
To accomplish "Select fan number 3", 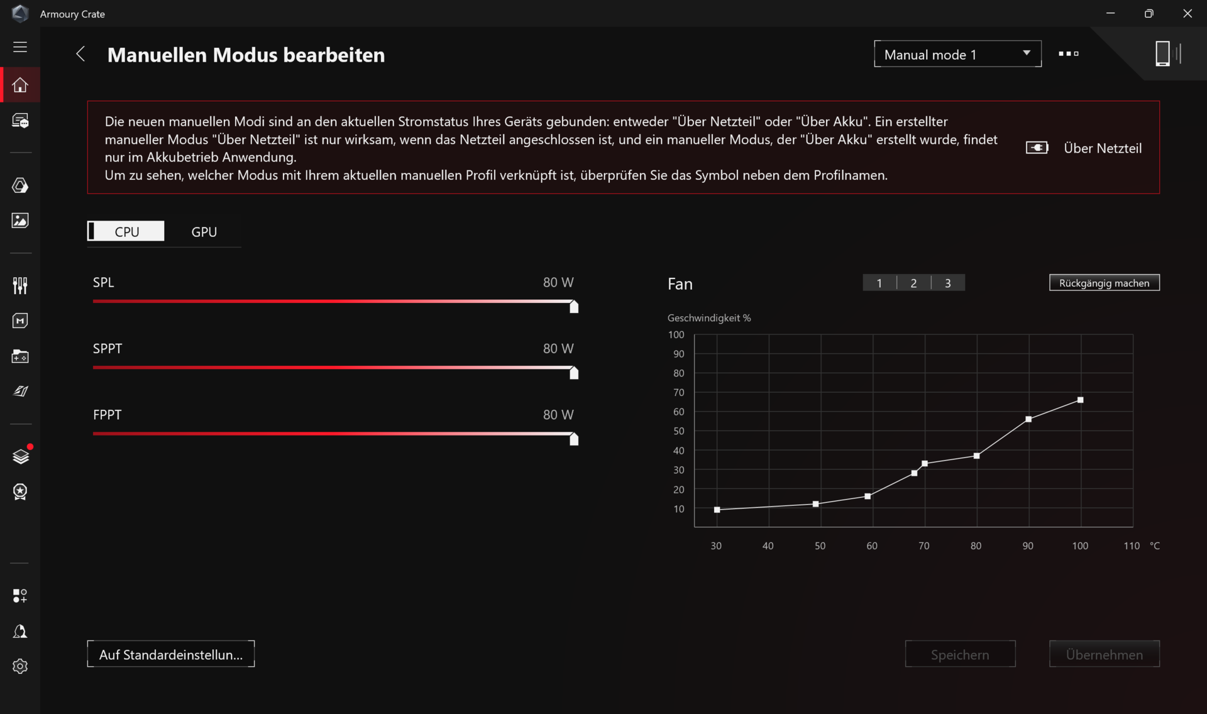I will point(948,283).
